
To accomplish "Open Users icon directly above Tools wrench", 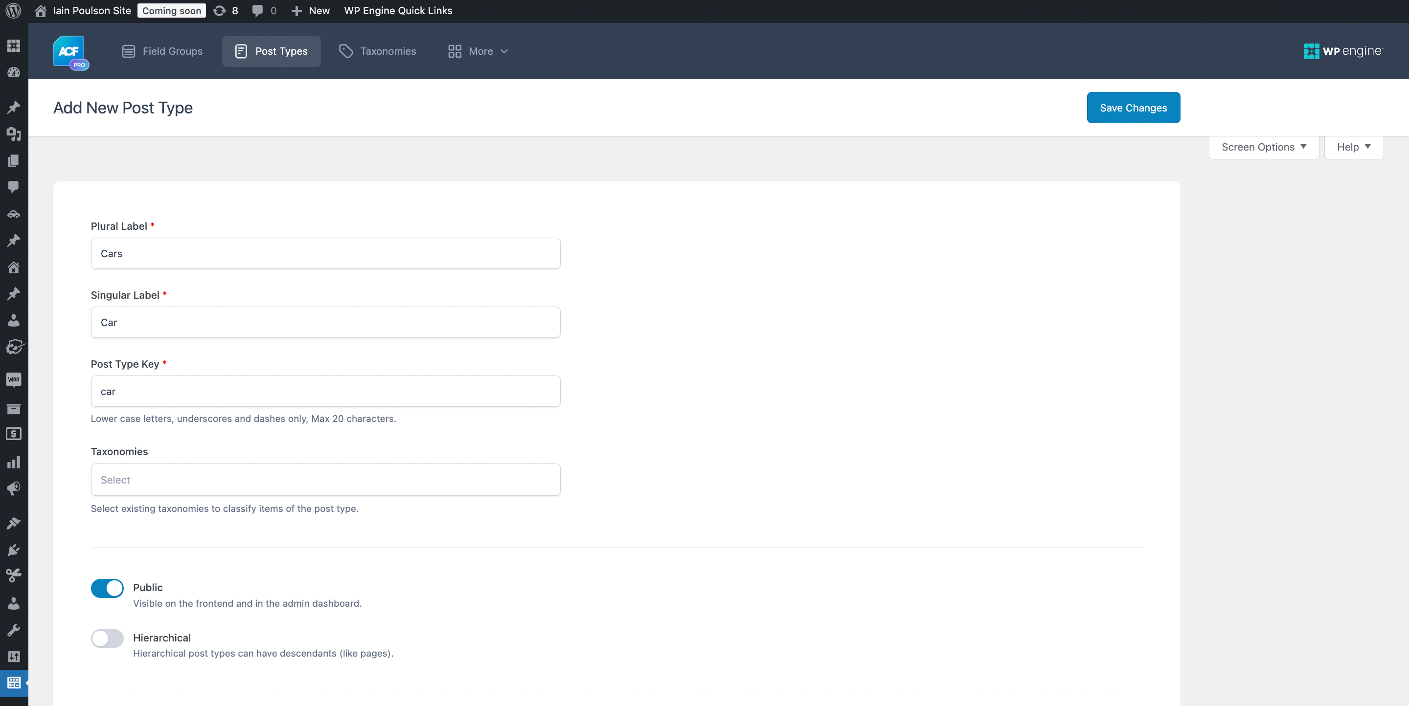I will pos(14,603).
